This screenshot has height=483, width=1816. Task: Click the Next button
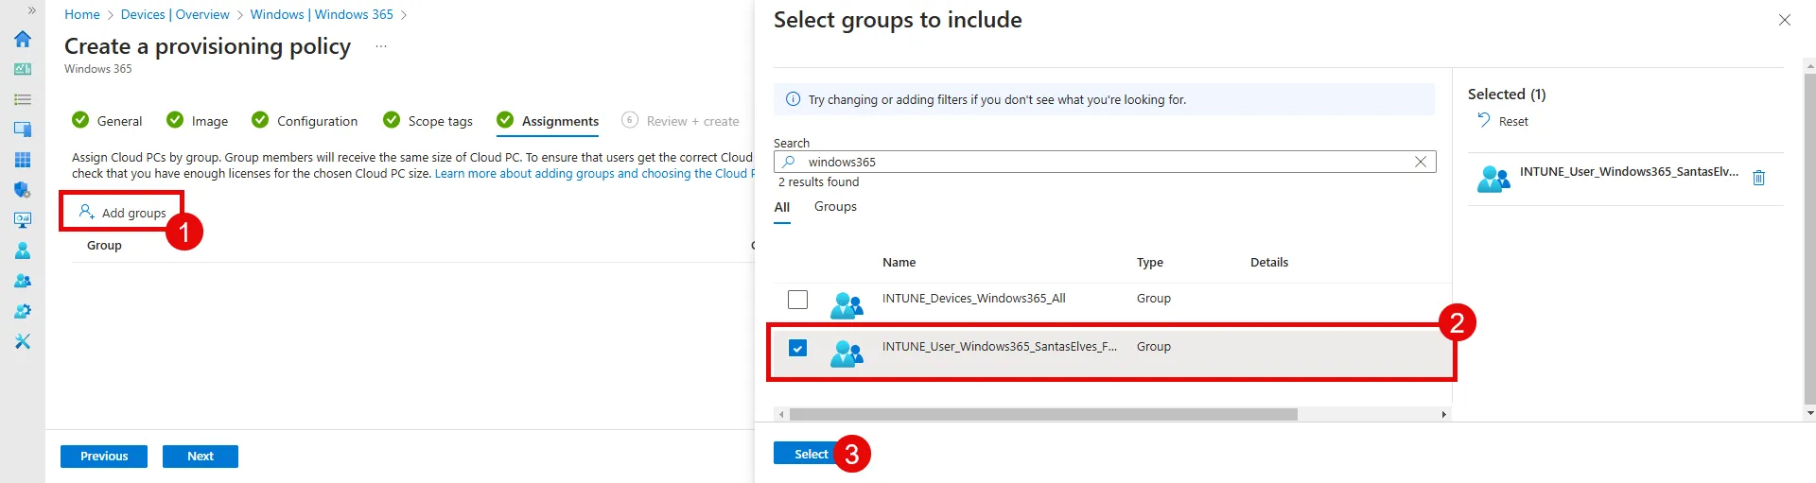[x=201, y=457]
